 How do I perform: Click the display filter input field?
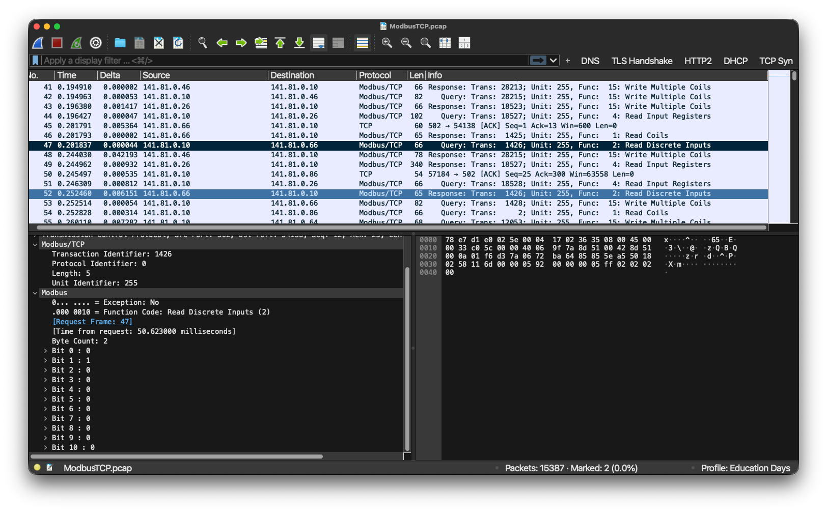[284, 61]
